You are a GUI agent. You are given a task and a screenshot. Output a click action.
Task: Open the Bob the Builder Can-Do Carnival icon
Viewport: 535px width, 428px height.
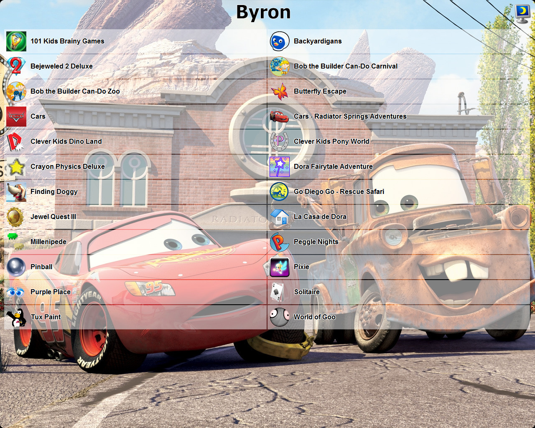pyautogui.click(x=280, y=66)
